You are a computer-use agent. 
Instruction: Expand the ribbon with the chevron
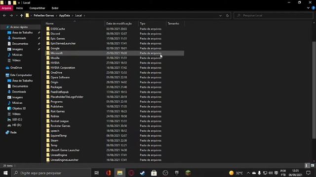click(308, 8)
